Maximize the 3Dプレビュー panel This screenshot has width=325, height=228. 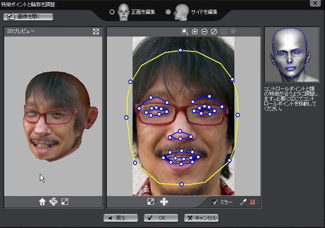click(x=96, y=32)
